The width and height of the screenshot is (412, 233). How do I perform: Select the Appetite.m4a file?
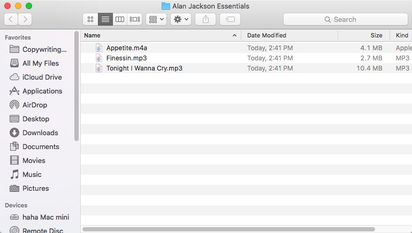click(126, 48)
